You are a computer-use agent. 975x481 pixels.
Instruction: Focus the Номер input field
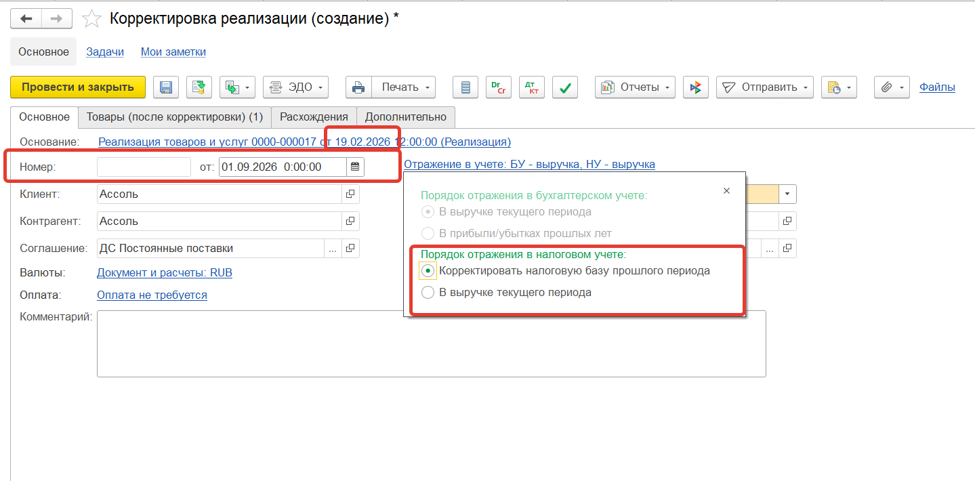(144, 167)
